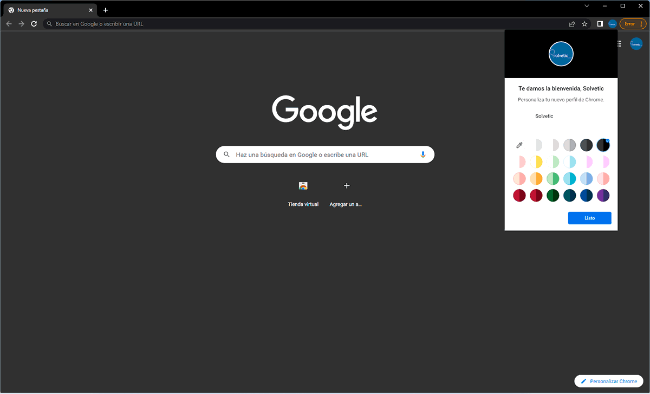Select the medium green theme swatch

click(x=553, y=178)
